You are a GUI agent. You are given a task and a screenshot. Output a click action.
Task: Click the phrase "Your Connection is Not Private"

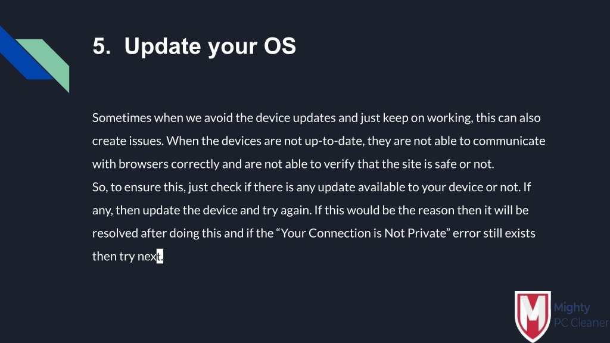coord(363,233)
